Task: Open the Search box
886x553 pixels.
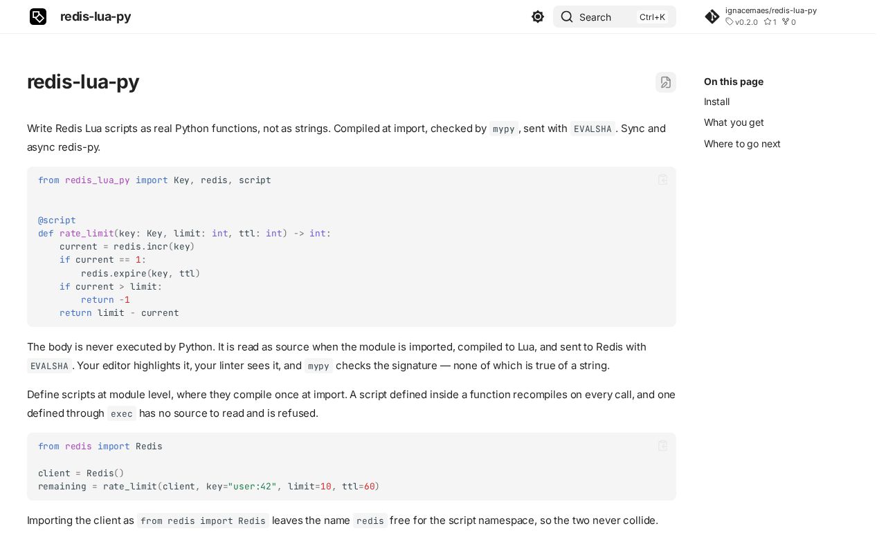Action: pyautogui.click(x=614, y=17)
